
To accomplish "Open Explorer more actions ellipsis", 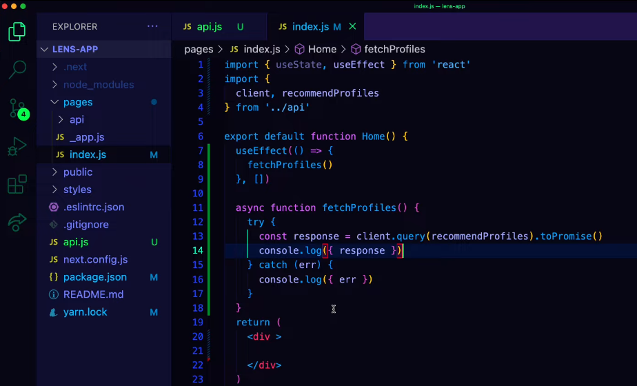I will (x=152, y=26).
